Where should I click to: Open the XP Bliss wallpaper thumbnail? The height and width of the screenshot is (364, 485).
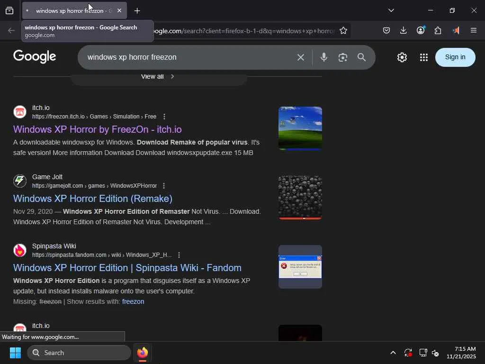pos(300,128)
